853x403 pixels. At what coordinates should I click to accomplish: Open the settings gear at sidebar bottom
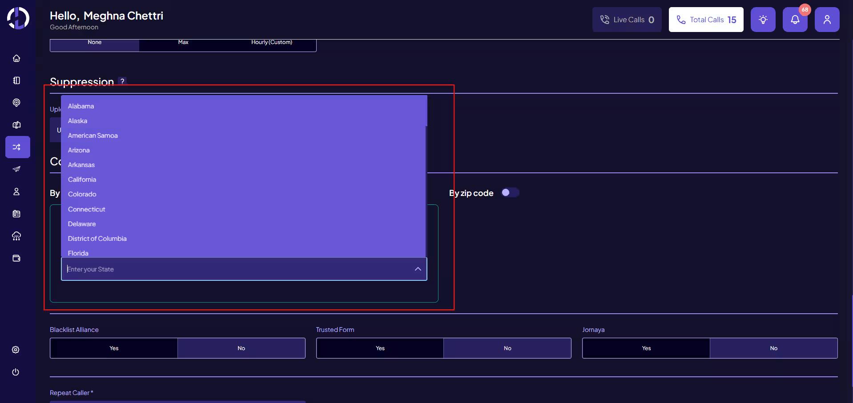coord(16,350)
